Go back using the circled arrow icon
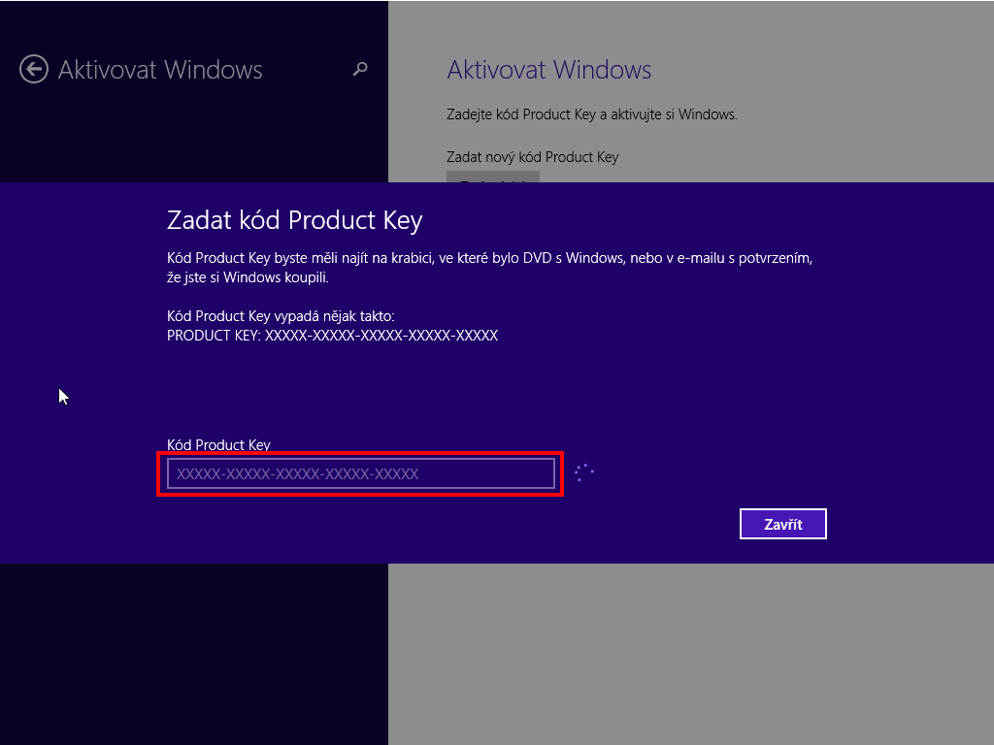This screenshot has width=994, height=745. pos(34,69)
